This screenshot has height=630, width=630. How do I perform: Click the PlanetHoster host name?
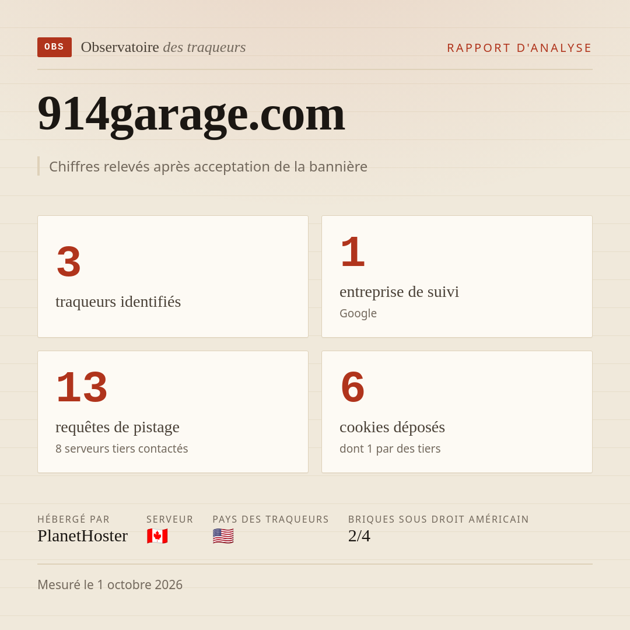tap(82, 536)
